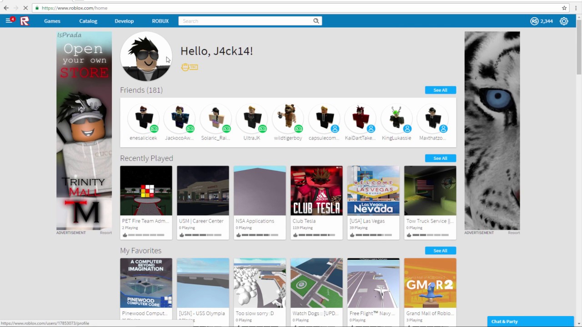See all My Favorites games
The image size is (582, 327).
click(x=440, y=251)
